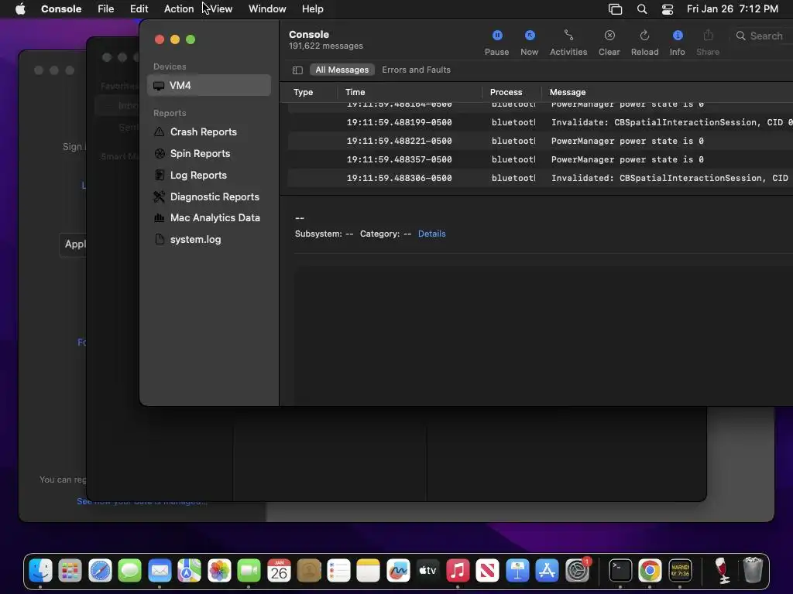Open Freeform from the Dock
The width and height of the screenshot is (793, 594).
click(x=398, y=571)
